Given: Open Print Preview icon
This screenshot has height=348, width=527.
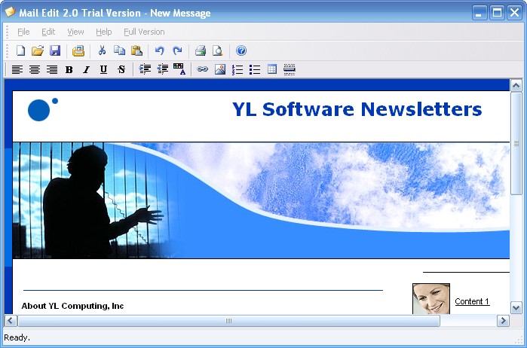Looking at the screenshot, I should (218, 50).
